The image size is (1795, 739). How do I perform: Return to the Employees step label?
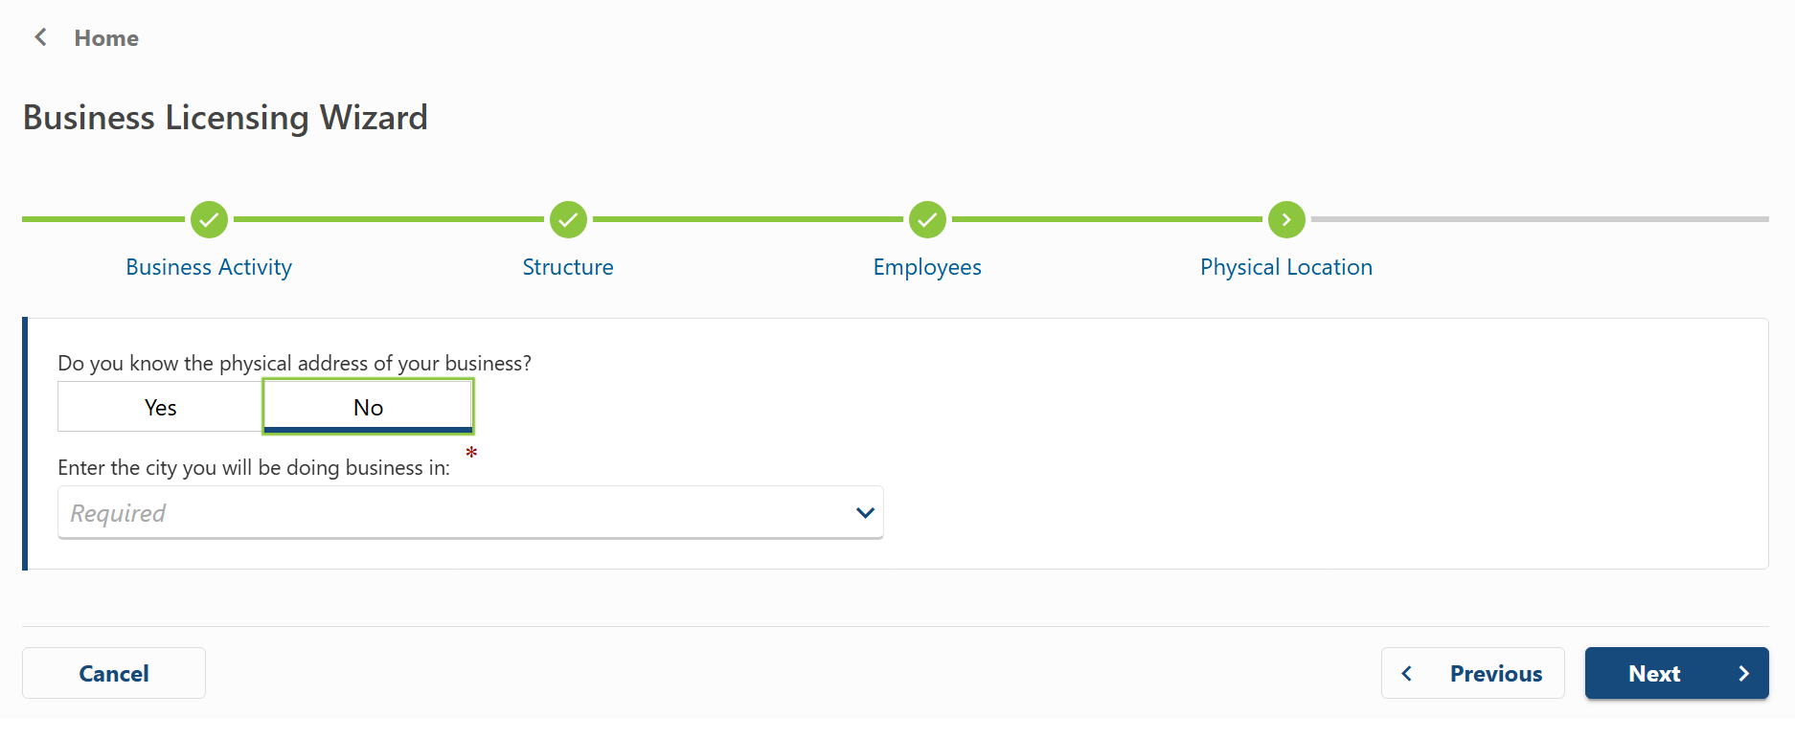(x=927, y=267)
